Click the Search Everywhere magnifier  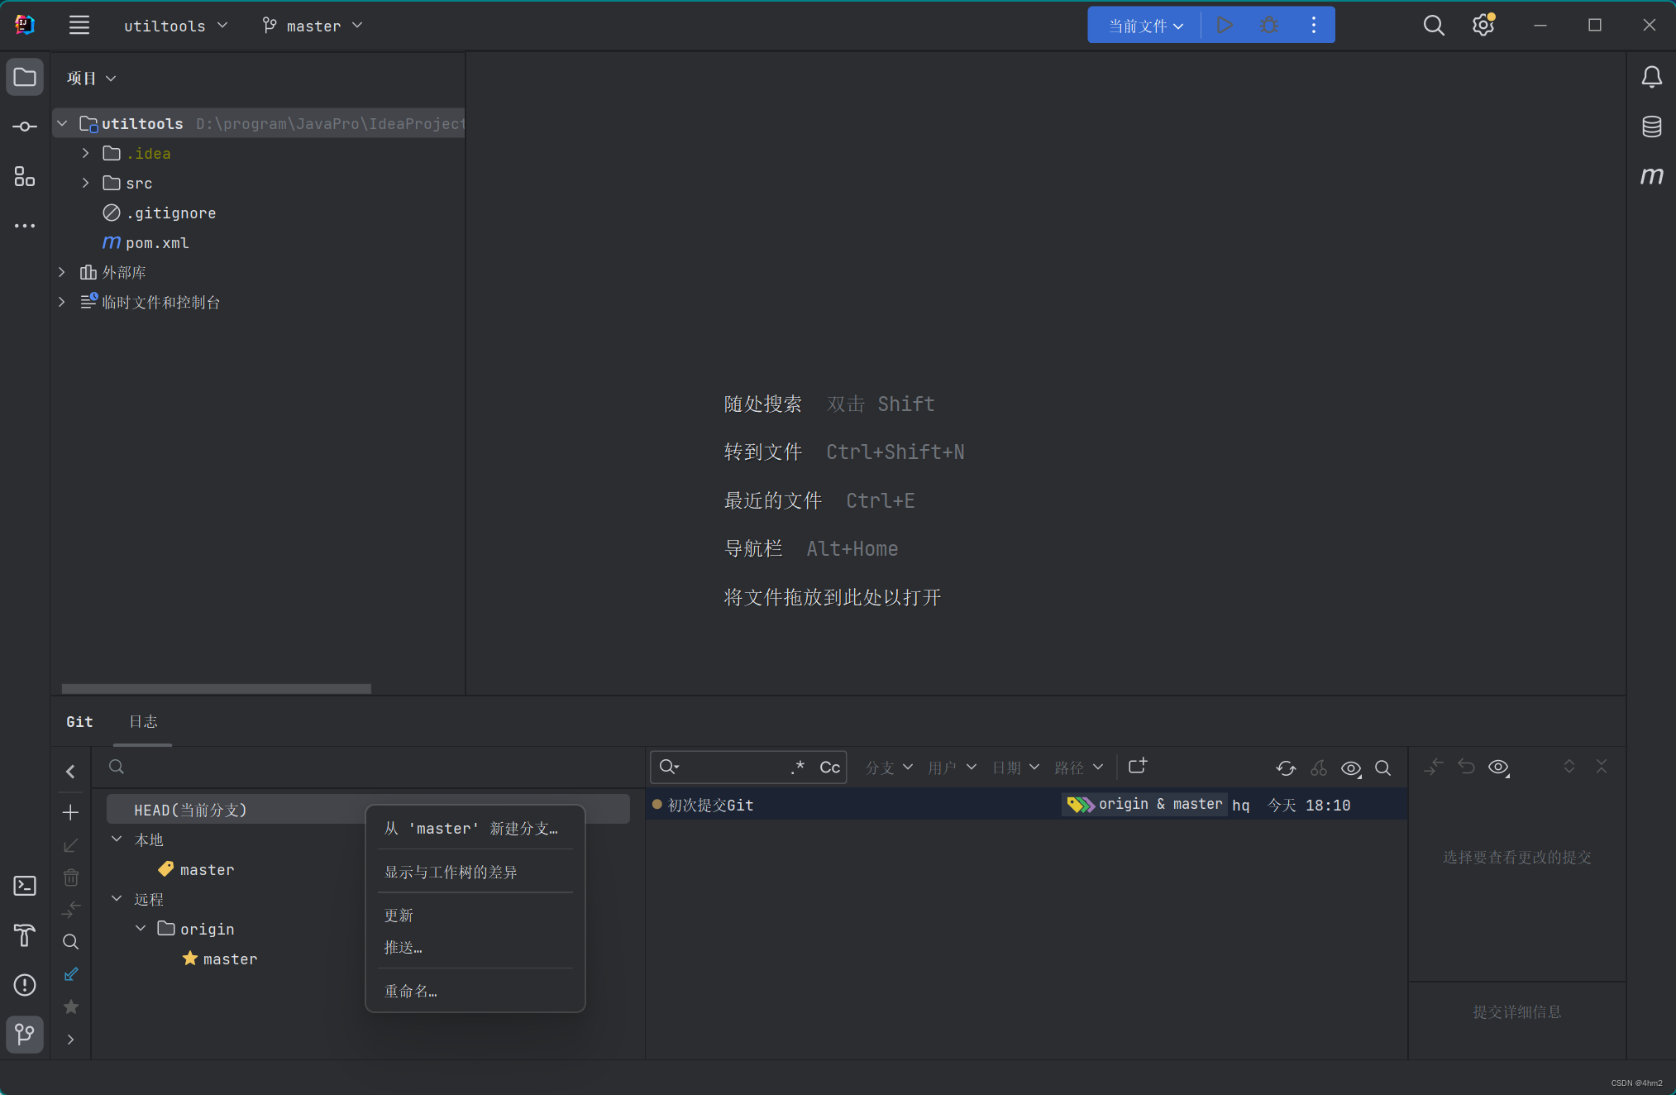point(1434,26)
